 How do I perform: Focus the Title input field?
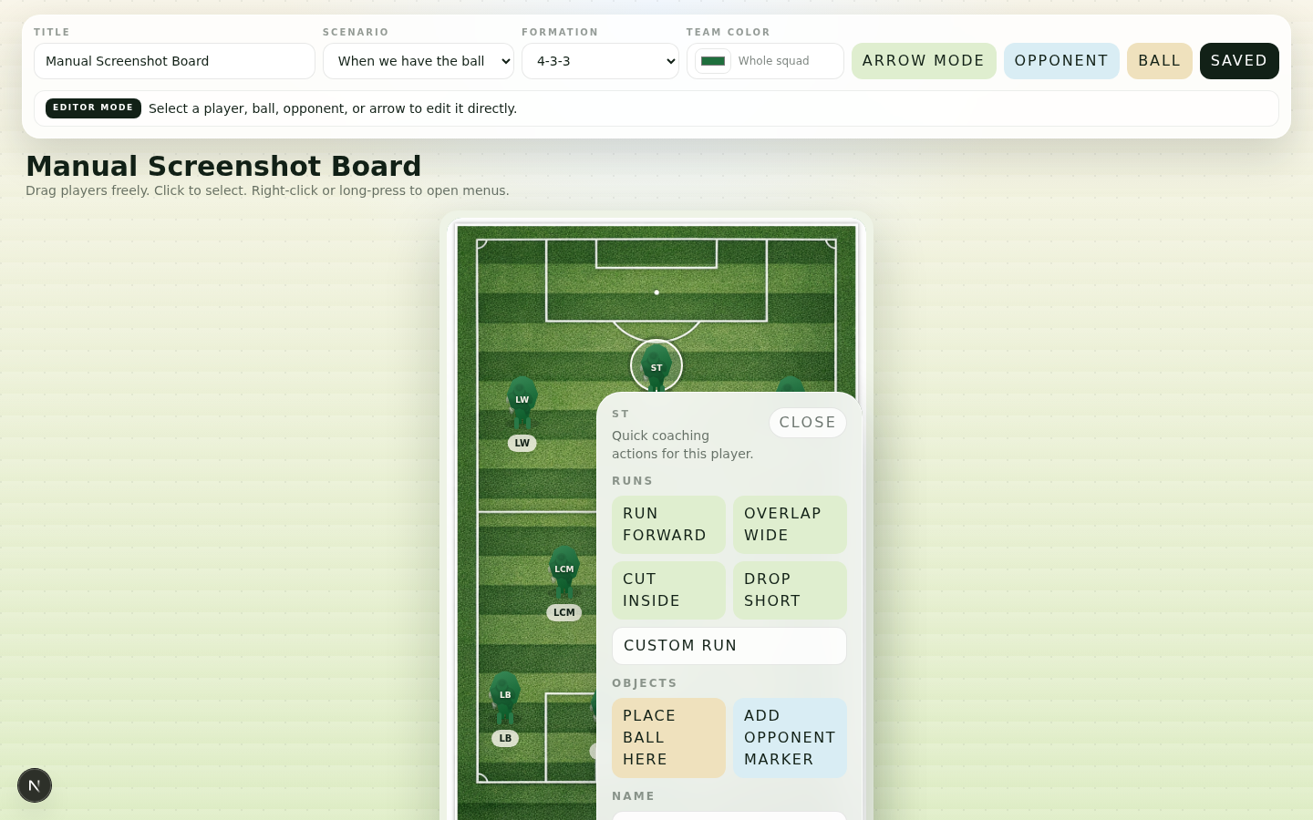tap(174, 61)
